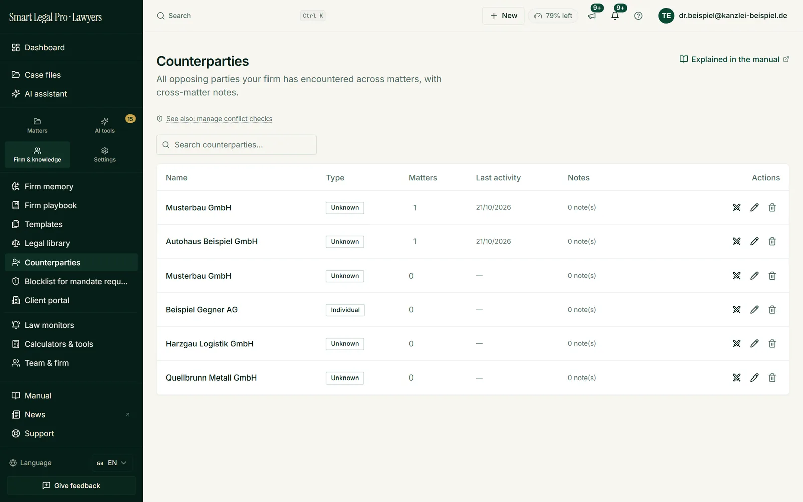Image resolution: width=803 pixels, height=502 pixels.
Task: Click crossed-swords icon for Quellbrunn Metall GmbH
Action: point(736,378)
